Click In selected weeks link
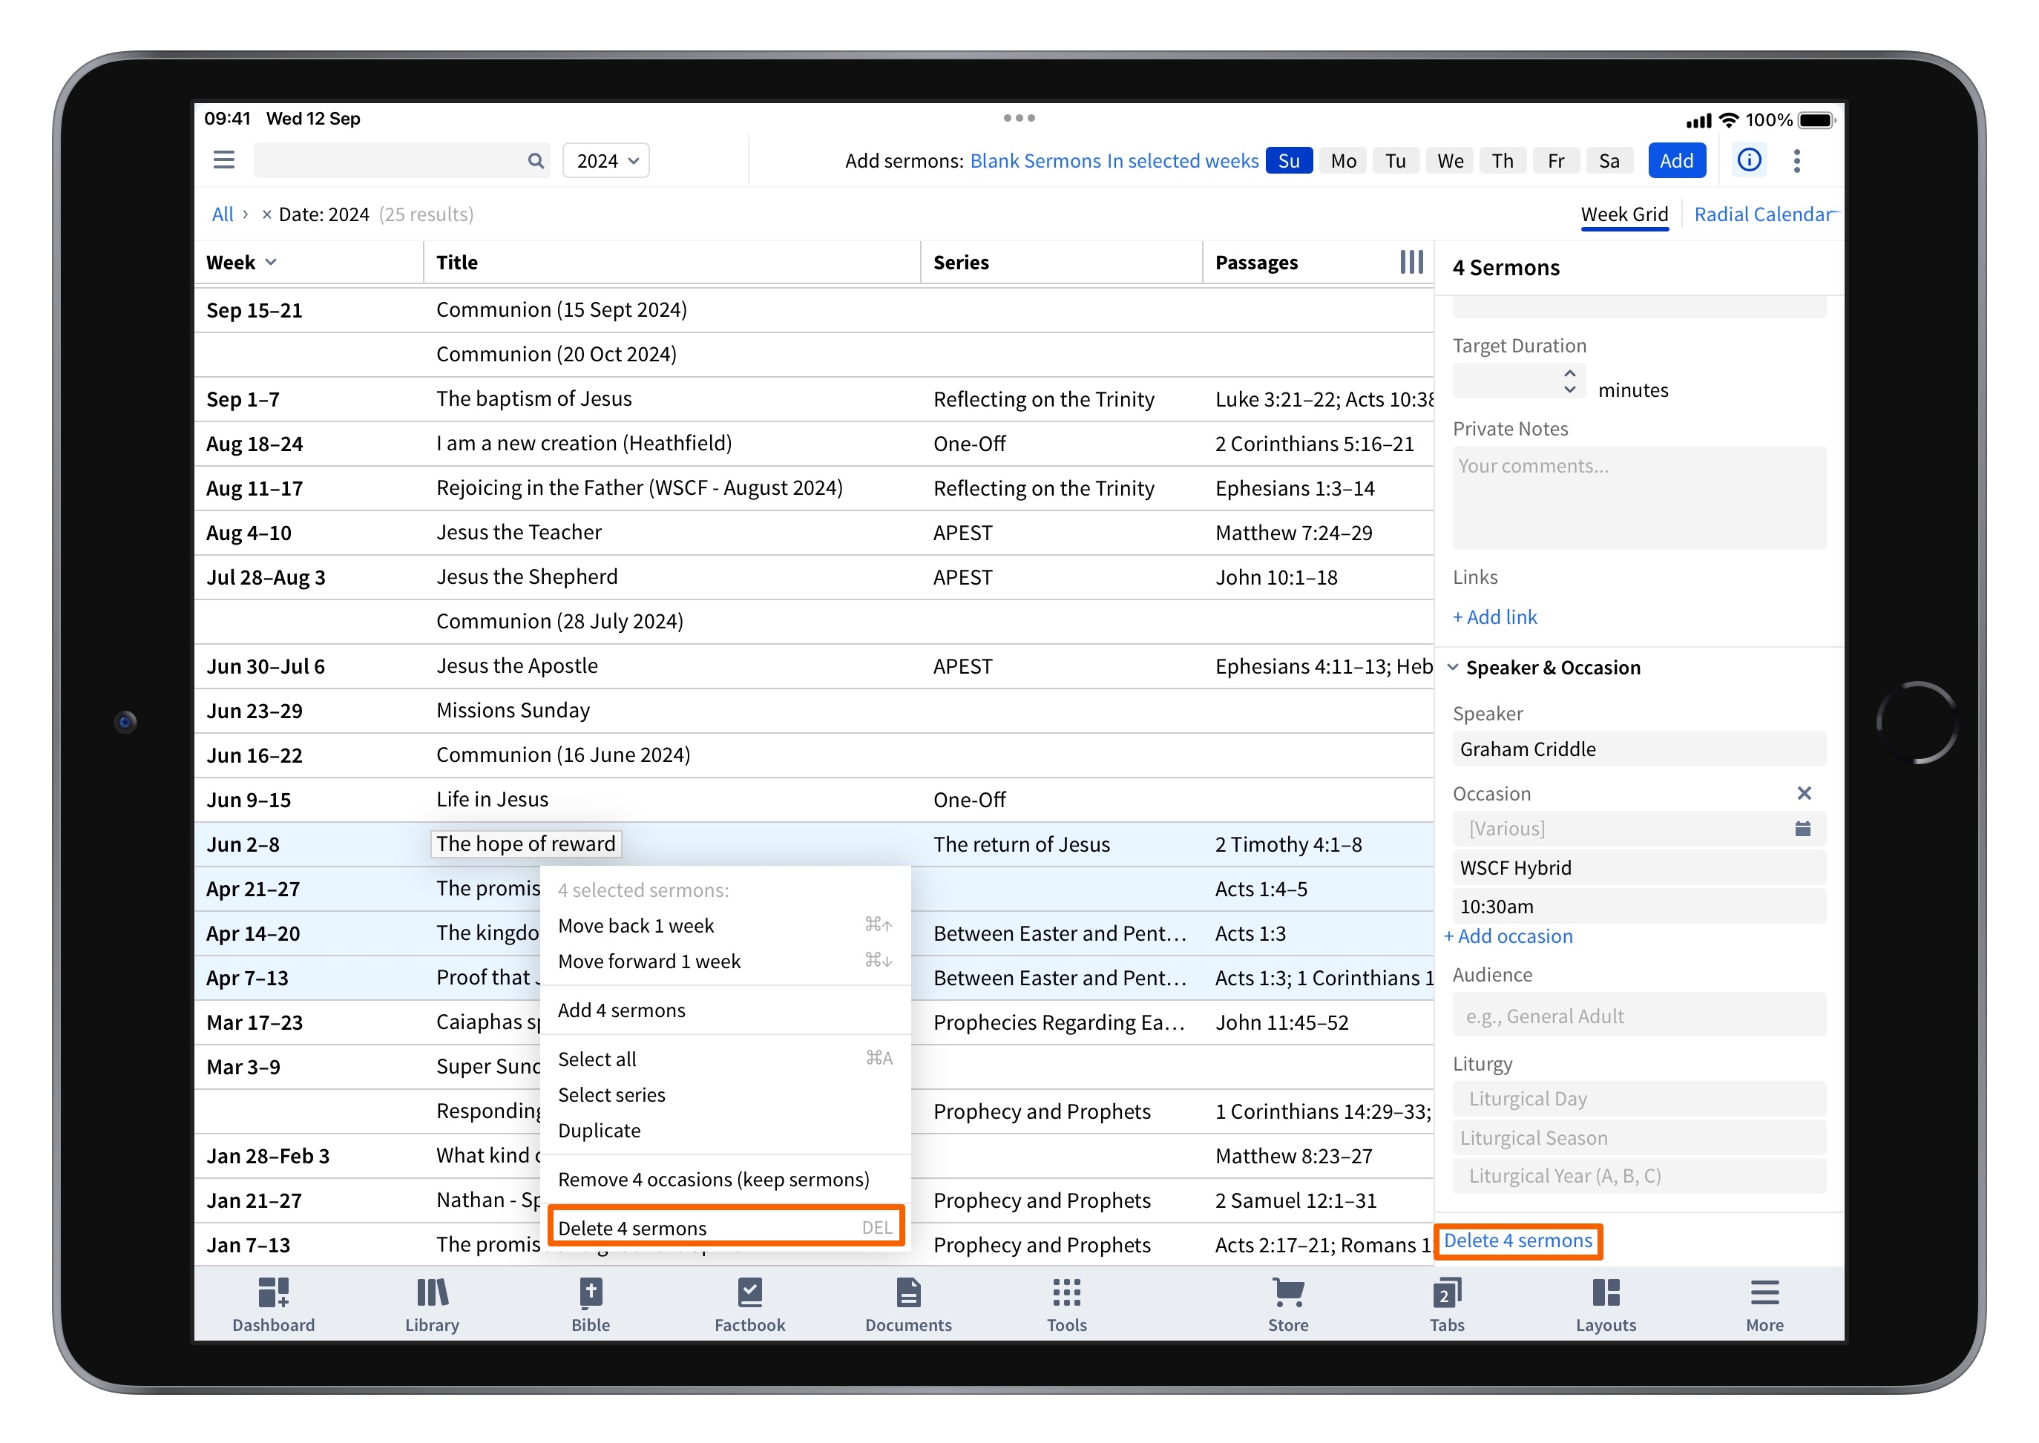The width and height of the screenshot is (2039, 1443). [1183, 161]
